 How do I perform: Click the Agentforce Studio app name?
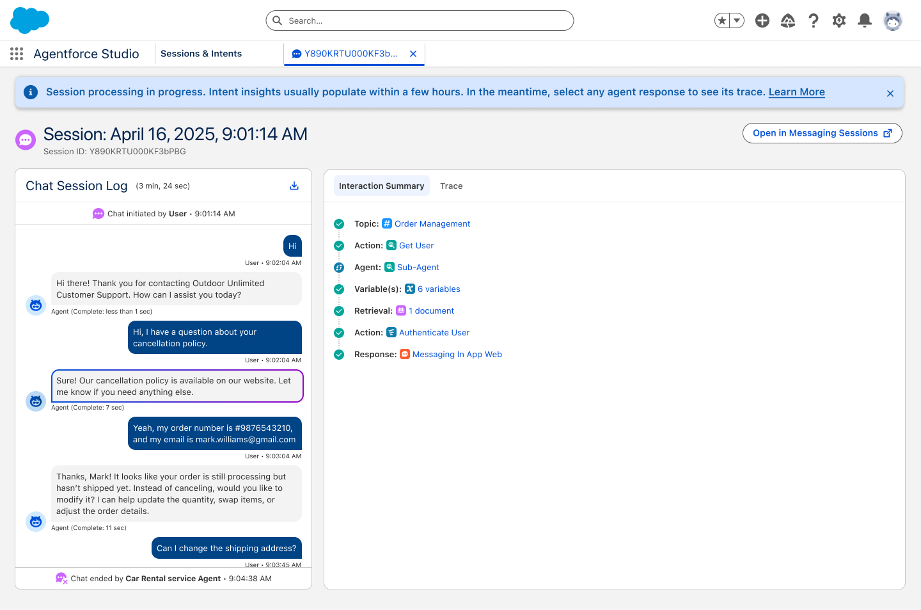[x=86, y=54]
